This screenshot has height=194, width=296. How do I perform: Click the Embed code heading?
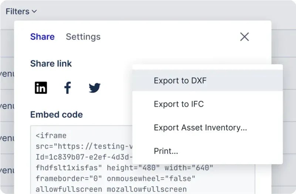click(56, 115)
